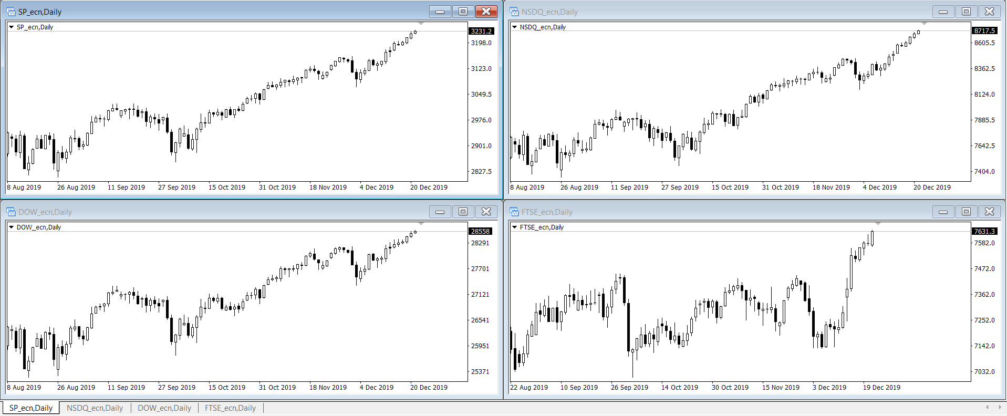
Task: Close the SP_ecn,Daily chart window
Action: [486, 12]
